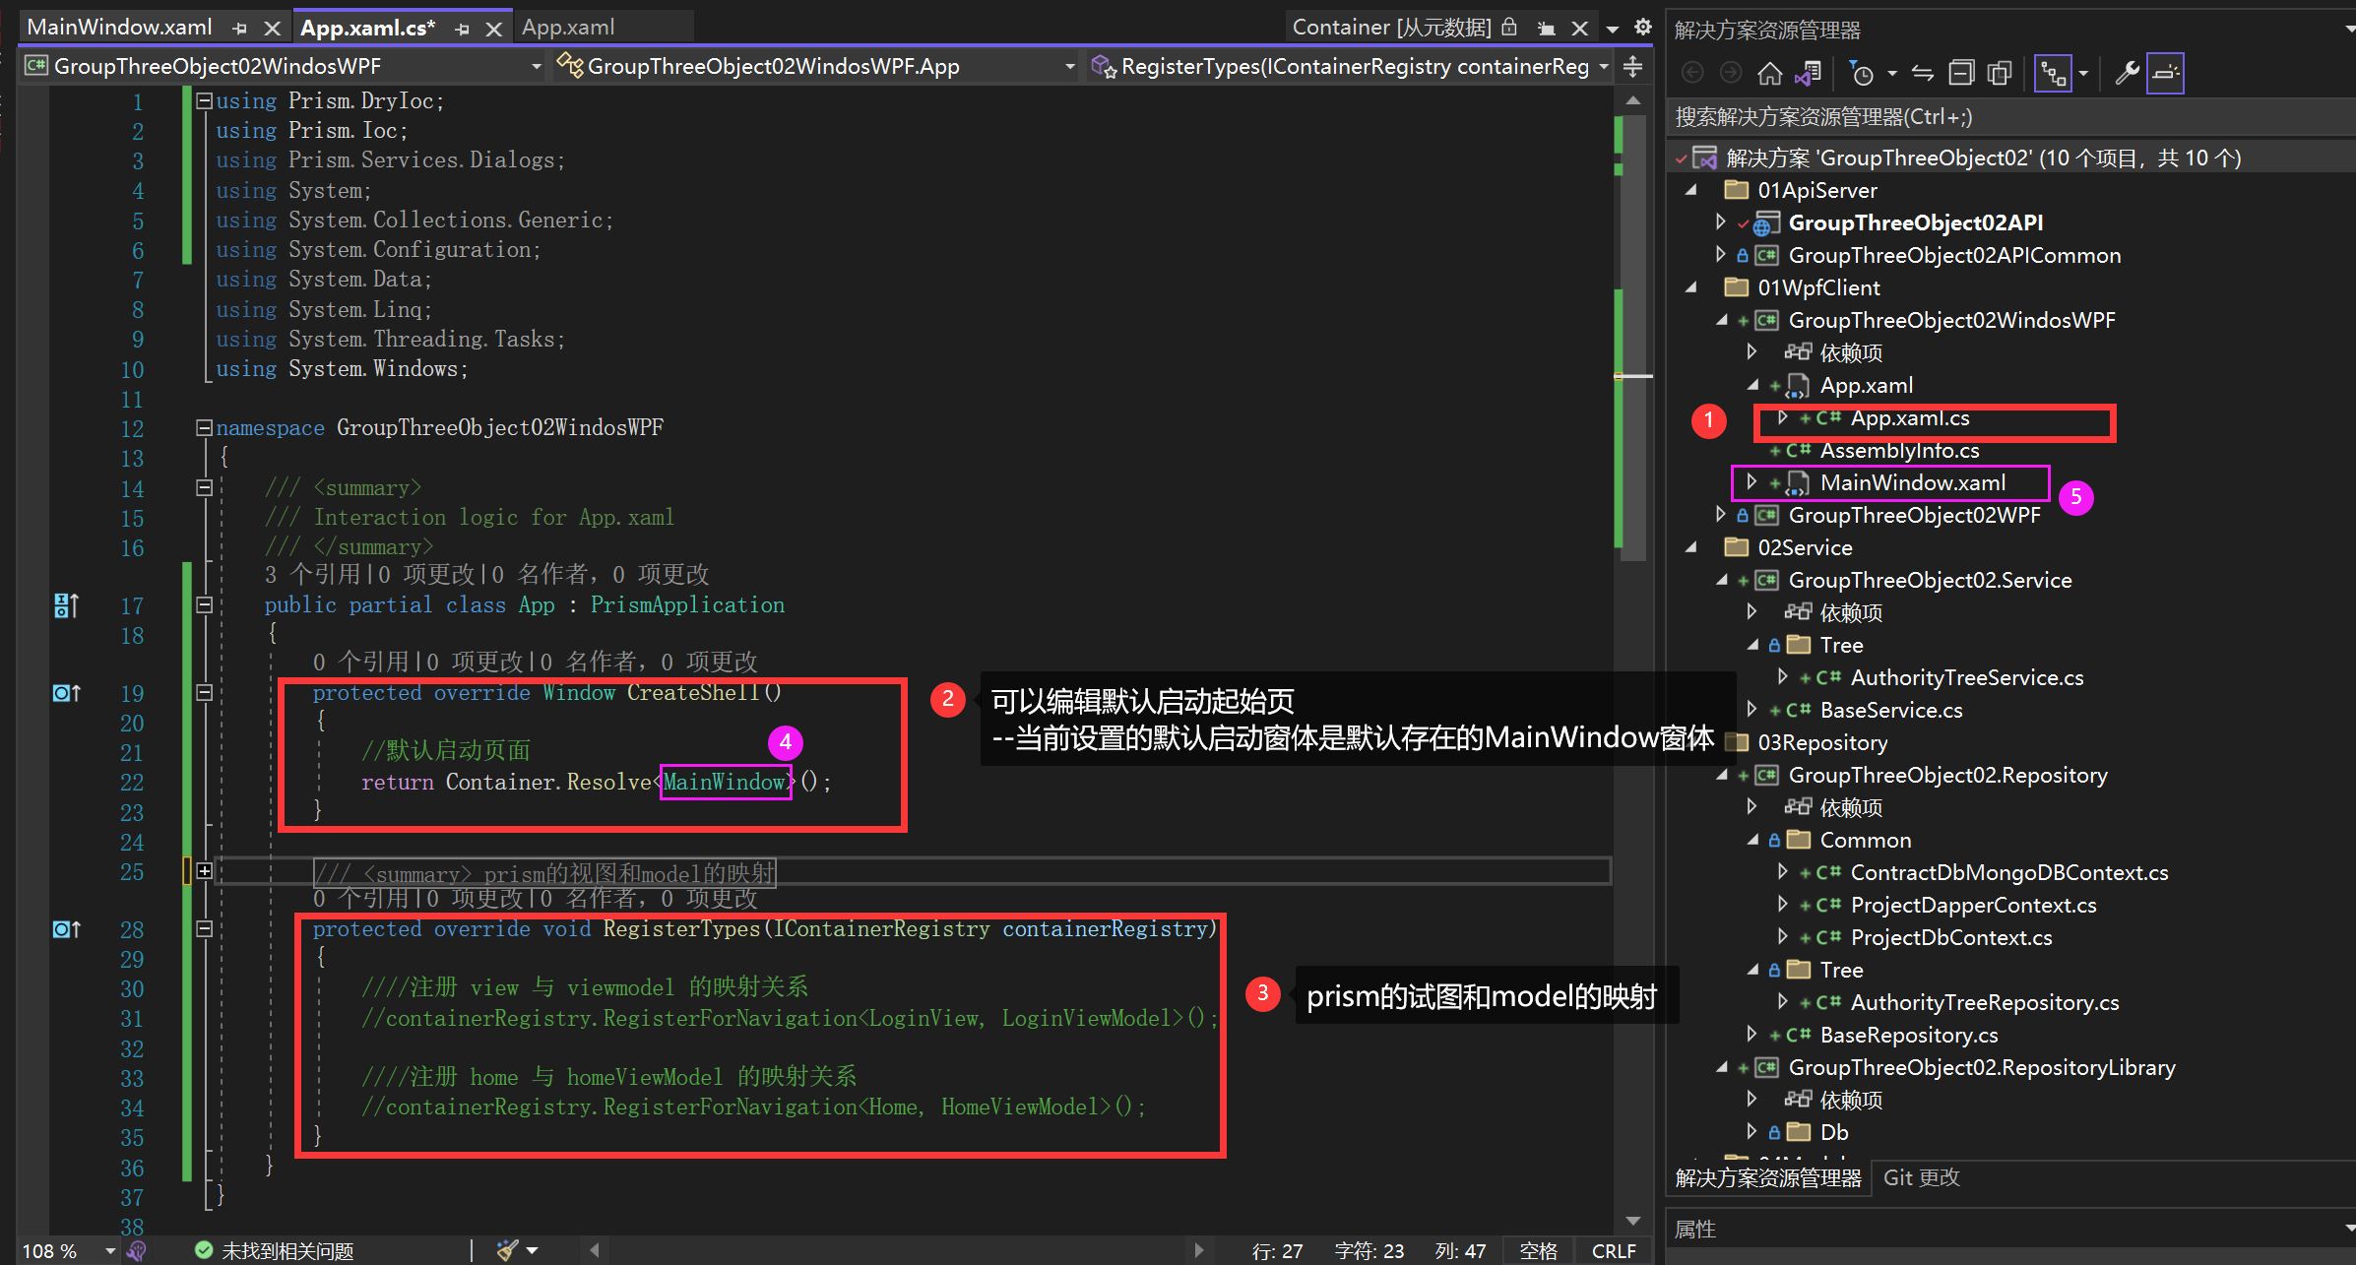Screen dimensions: 2356x1265
Task: Click the editor window settings gear icon
Action: (1643, 27)
